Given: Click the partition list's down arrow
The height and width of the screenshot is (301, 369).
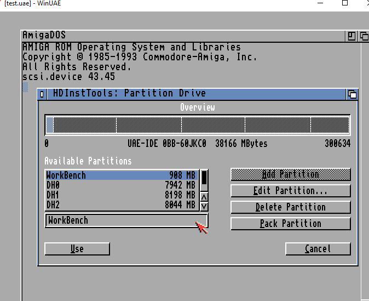Looking at the screenshot, I should click(x=204, y=207).
